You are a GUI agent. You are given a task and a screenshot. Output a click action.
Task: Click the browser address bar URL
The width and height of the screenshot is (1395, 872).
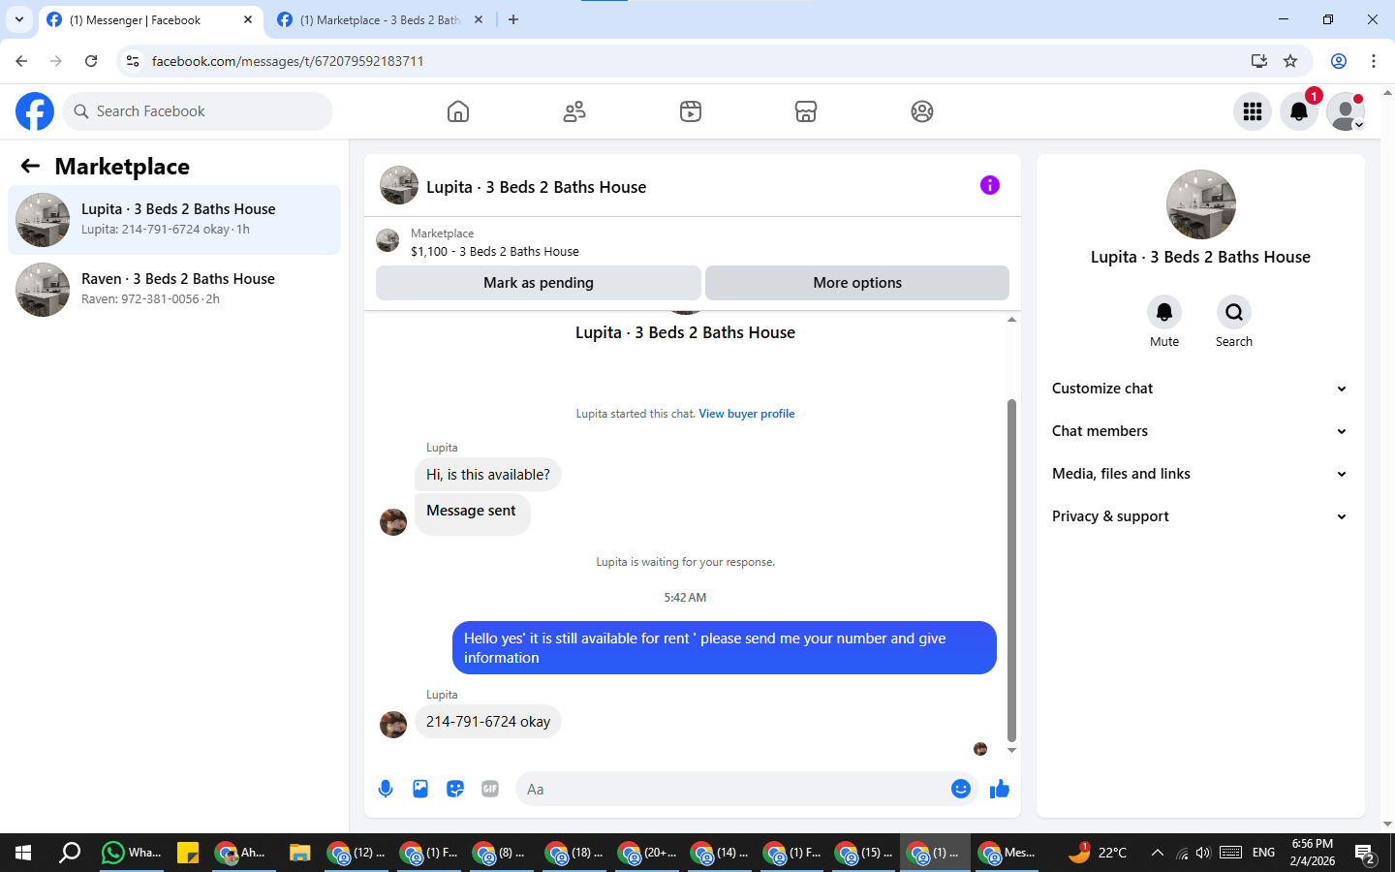coord(288,61)
